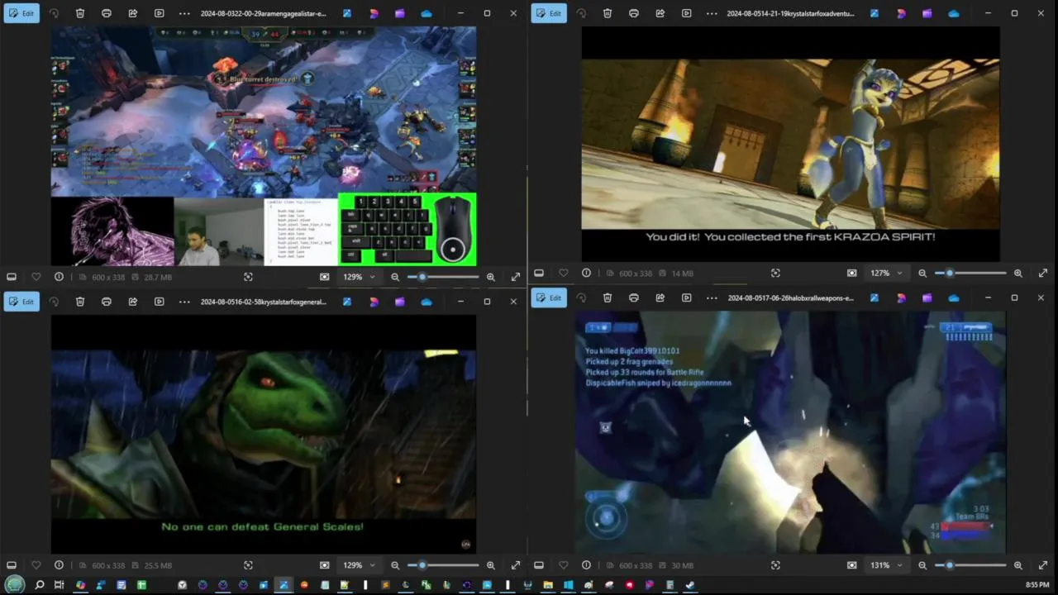Adjust zoom slider in aramengagealistar window

tap(443, 277)
